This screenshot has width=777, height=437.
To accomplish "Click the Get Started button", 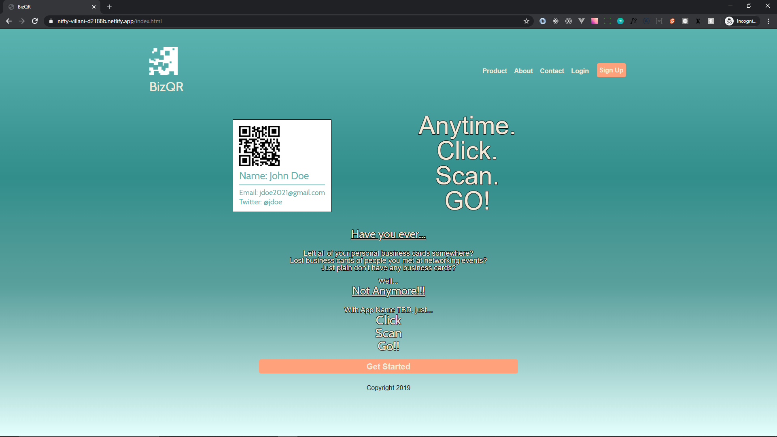I will coord(388,367).
